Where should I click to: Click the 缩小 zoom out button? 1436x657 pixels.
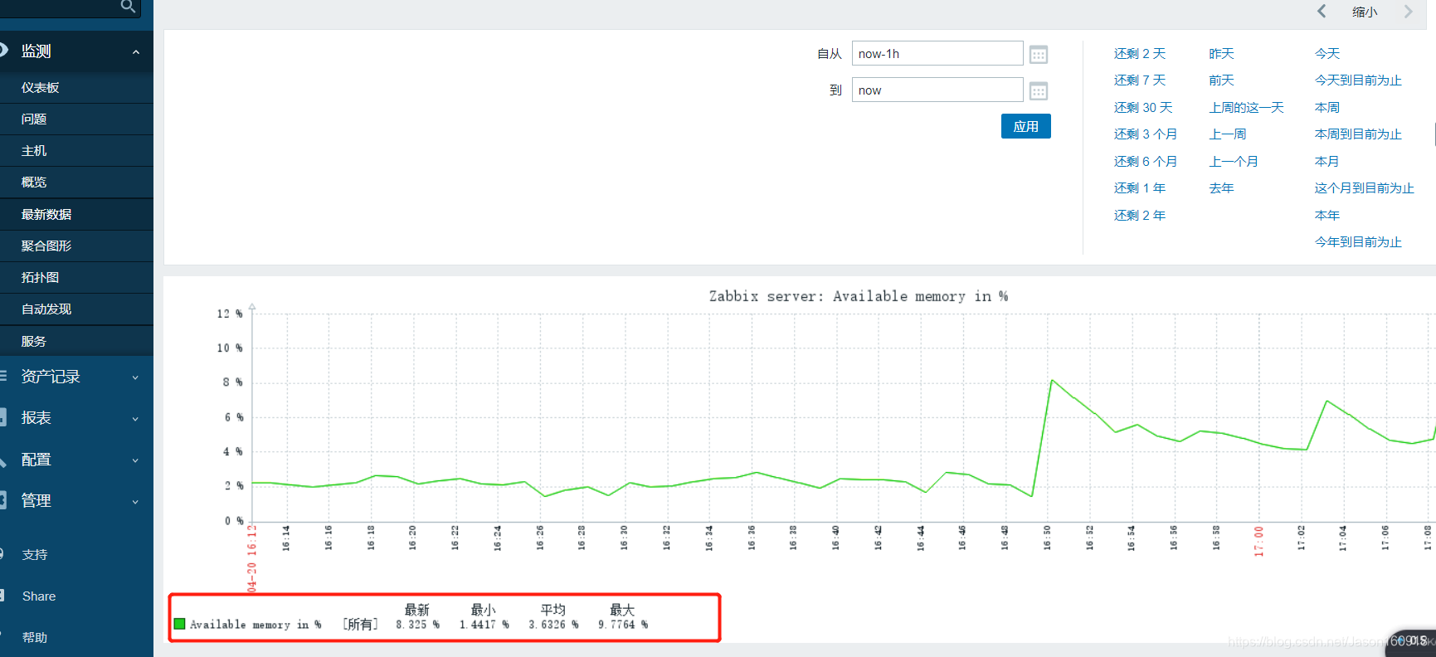[x=1365, y=12]
